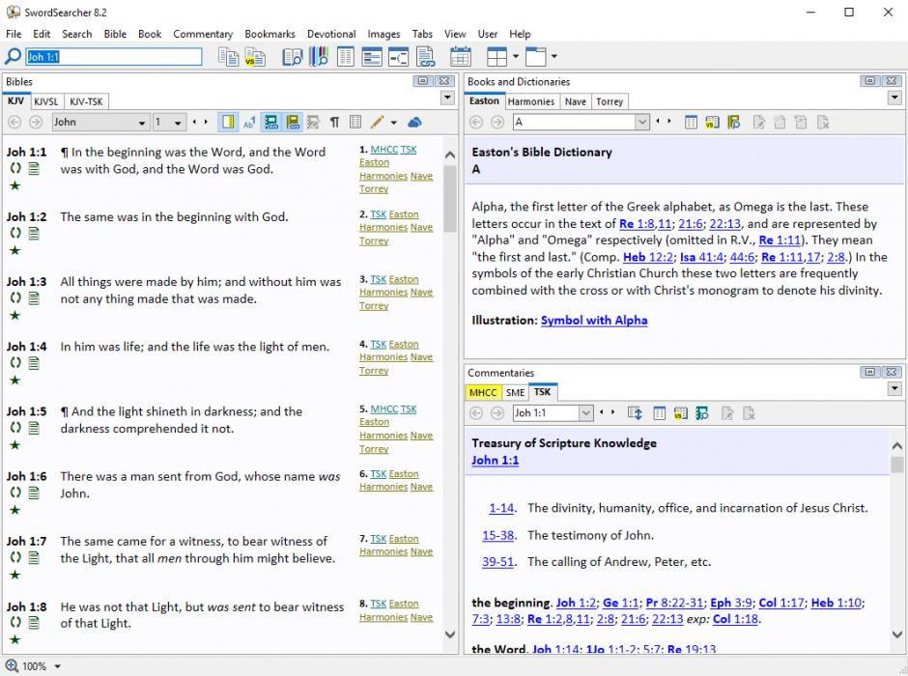908x676 pixels.
Task: Click the search book icon in Books toolbar
Action: (734, 122)
